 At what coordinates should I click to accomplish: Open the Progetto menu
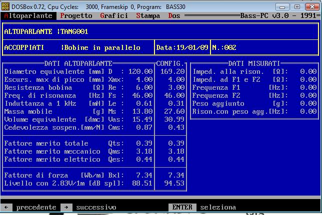76,16
